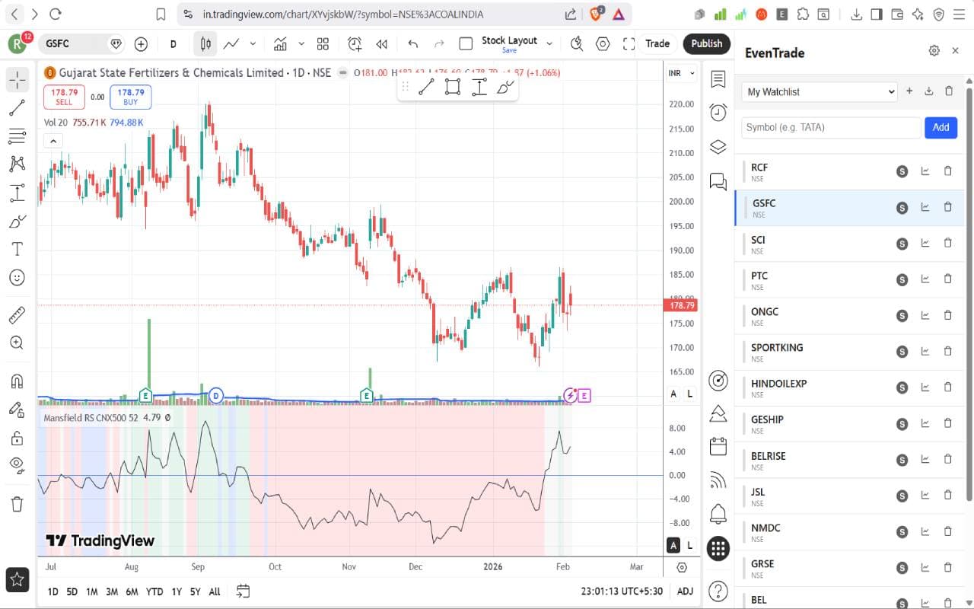Toggle lock all drawings

(17, 438)
